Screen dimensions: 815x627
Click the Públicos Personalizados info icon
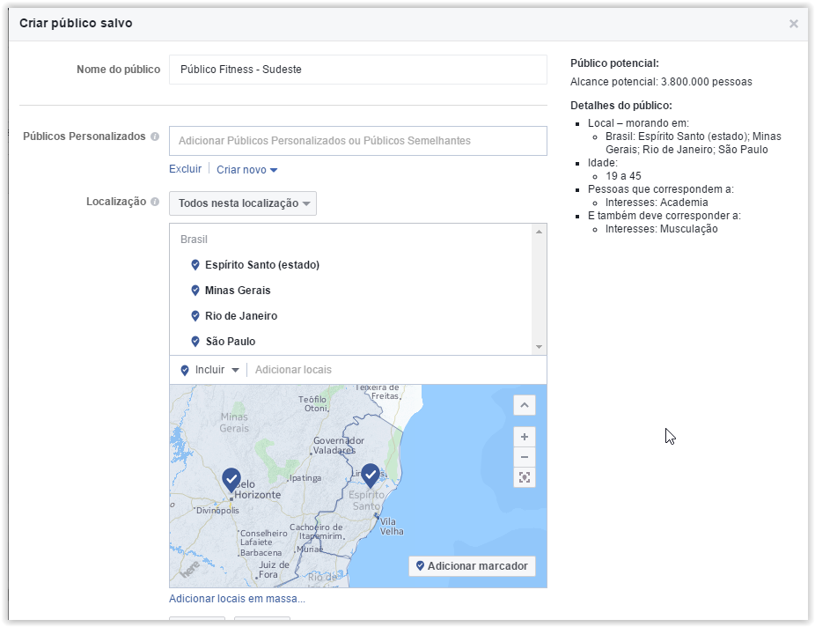pos(155,136)
